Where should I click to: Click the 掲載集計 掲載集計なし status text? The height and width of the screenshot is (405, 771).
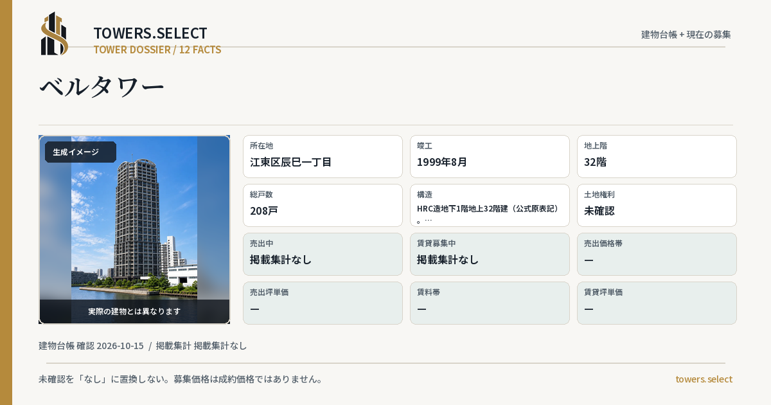[x=201, y=345]
